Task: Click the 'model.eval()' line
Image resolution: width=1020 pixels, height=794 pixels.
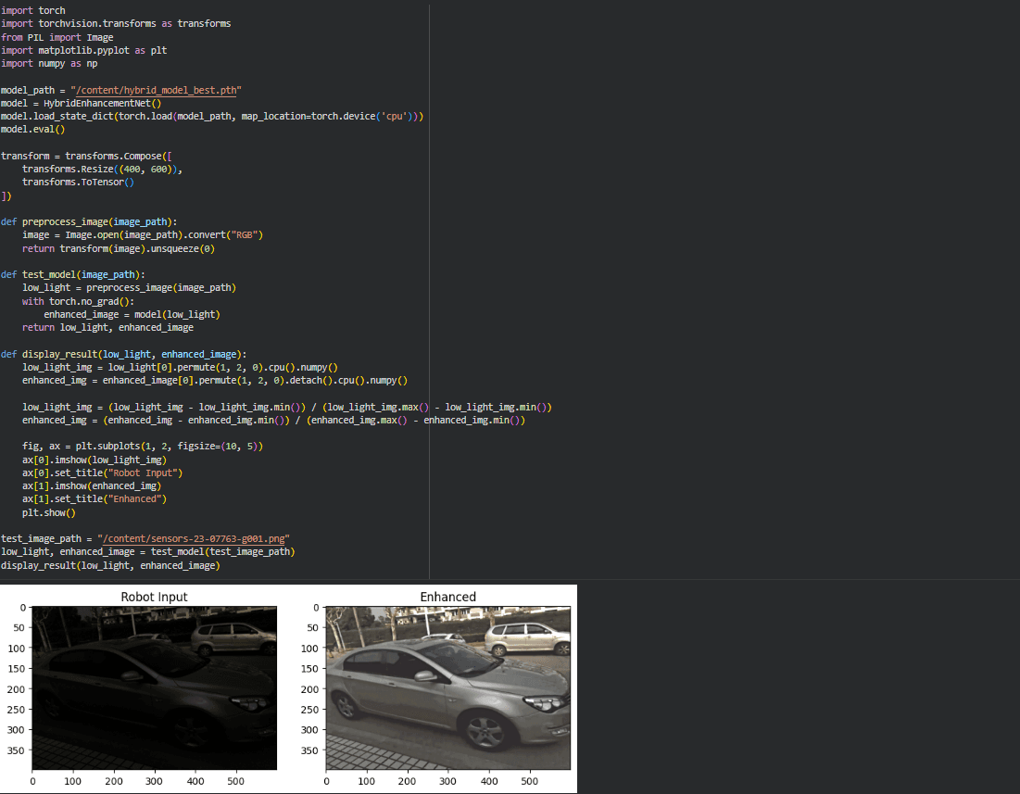Action: pos(33,129)
